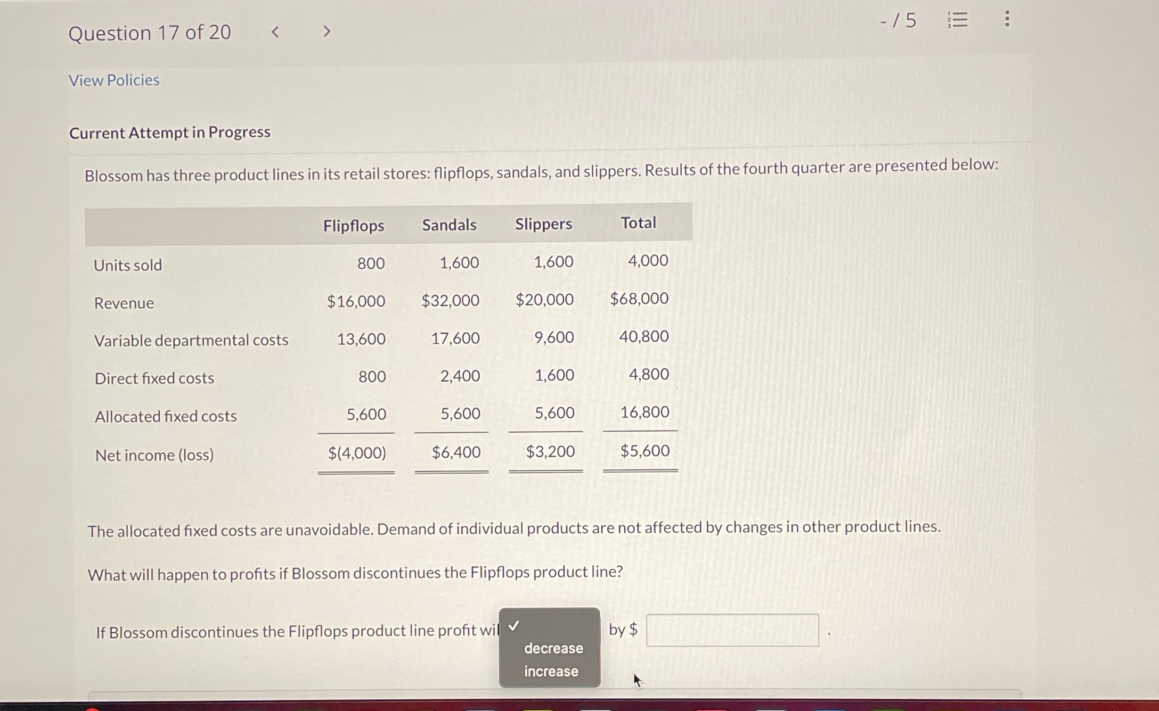
Task: Click the checkmark beside the selected answer option
Action: coord(514,626)
